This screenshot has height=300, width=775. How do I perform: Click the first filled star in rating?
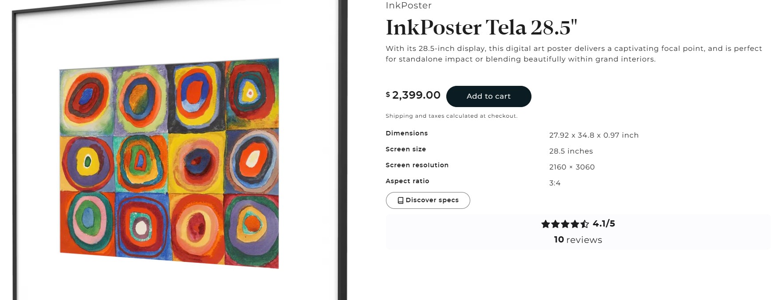[x=546, y=224]
